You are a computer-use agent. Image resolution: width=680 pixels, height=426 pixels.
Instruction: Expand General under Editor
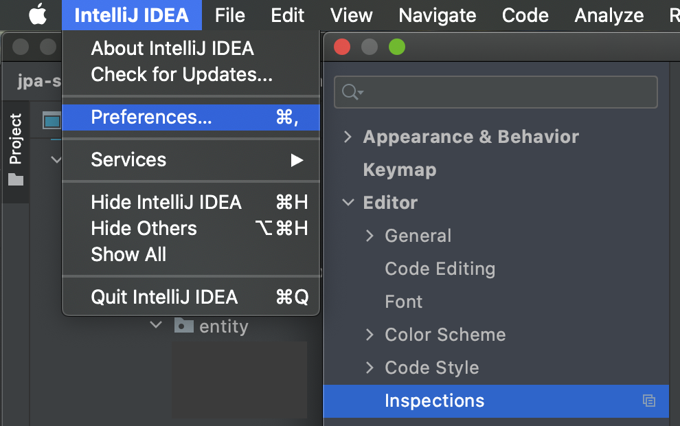[x=369, y=236]
